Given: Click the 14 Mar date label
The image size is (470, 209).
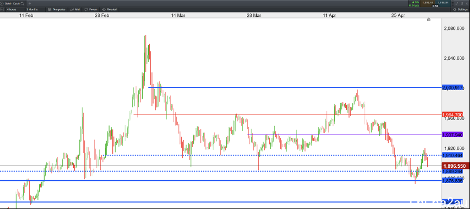Looking at the screenshot, I should point(178,15).
